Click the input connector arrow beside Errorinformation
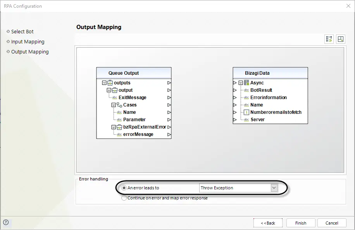This screenshot has height=230, width=355. (235, 98)
